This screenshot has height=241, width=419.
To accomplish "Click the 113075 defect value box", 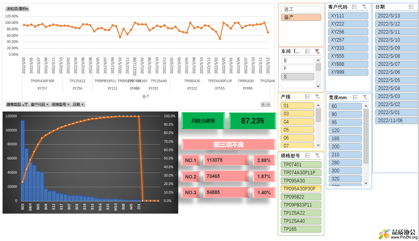I will click(x=226, y=160).
